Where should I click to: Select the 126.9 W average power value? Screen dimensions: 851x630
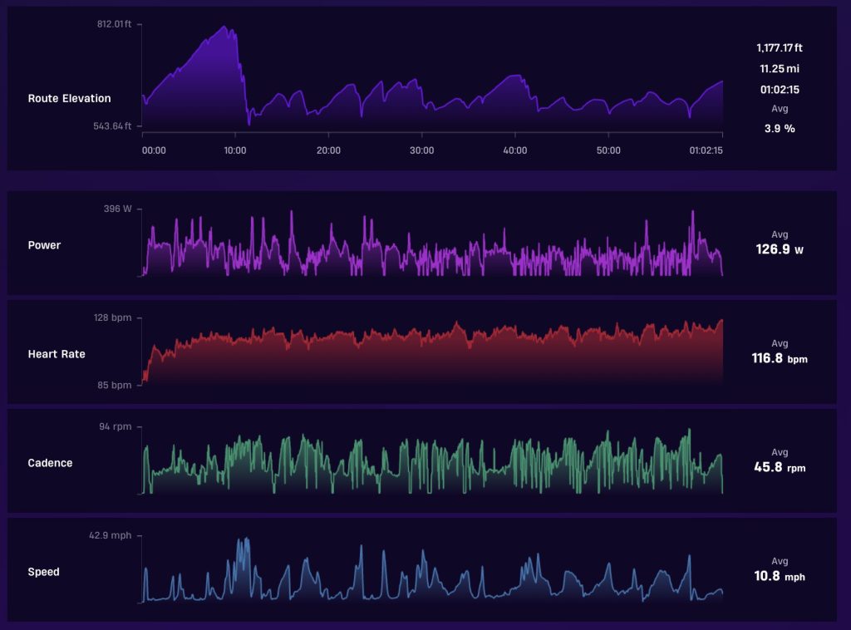(780, 249)
